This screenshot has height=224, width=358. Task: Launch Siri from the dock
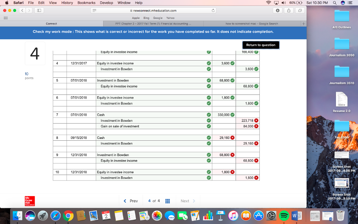point(30,216)
